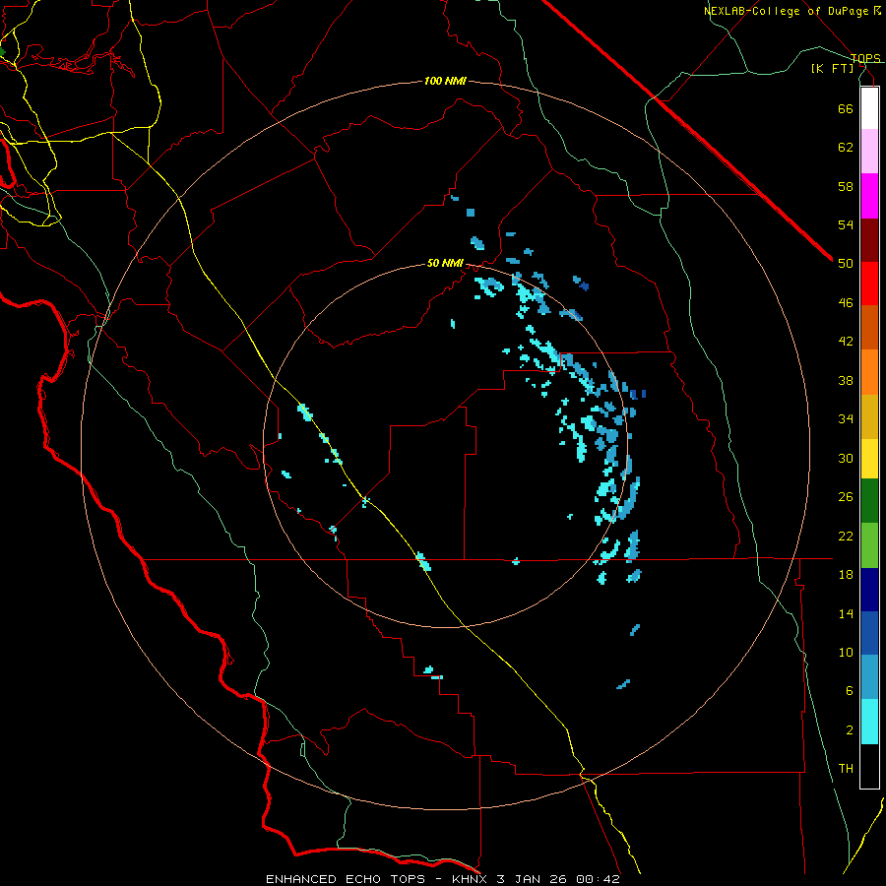The width and height of the screenshot is (886, 886).
Task: Click the legend value "22"
Action: point(846,536)
